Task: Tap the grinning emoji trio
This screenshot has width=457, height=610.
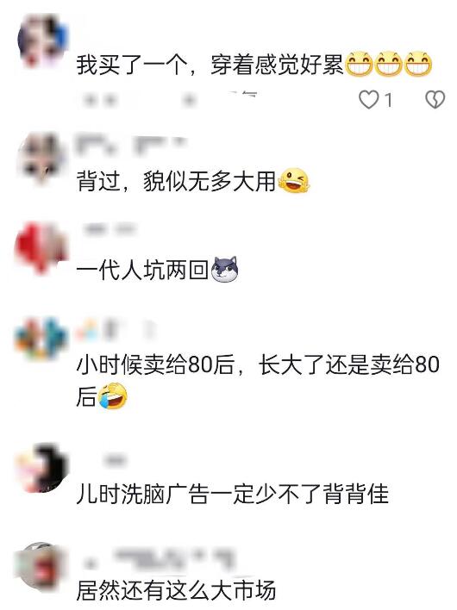Action: point(389,64)
